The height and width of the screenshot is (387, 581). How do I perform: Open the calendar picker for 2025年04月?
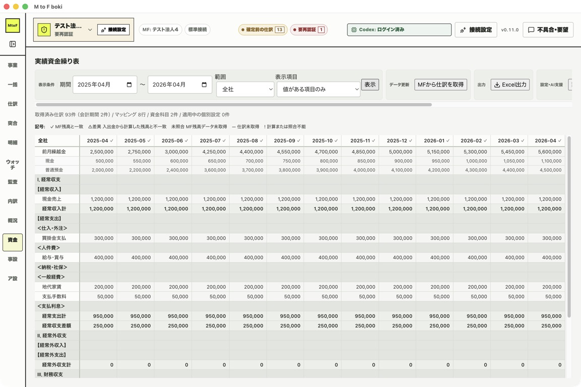coord(129,85)
